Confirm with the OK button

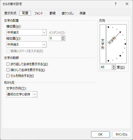pyautogui.click(x=100, y=134)
